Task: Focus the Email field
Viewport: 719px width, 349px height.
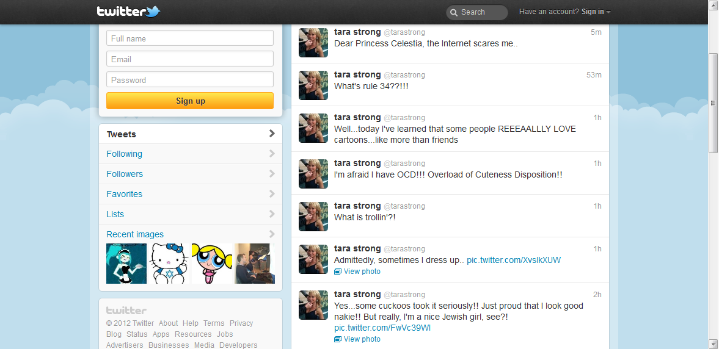Action: point(190,59)
